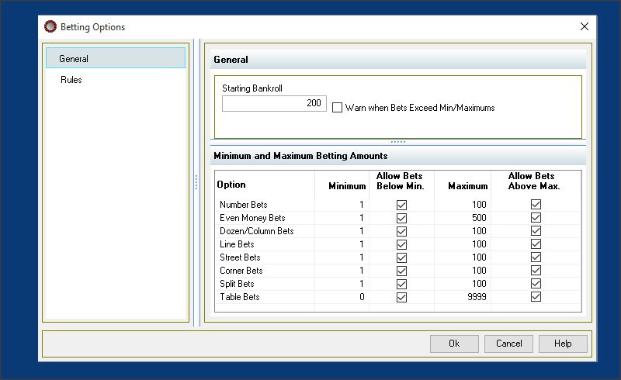Toggle Allow Bets Below Min for Number Bets
Image resolution: width=621 pixels, height=380 pixels.
tap(401, 205)
